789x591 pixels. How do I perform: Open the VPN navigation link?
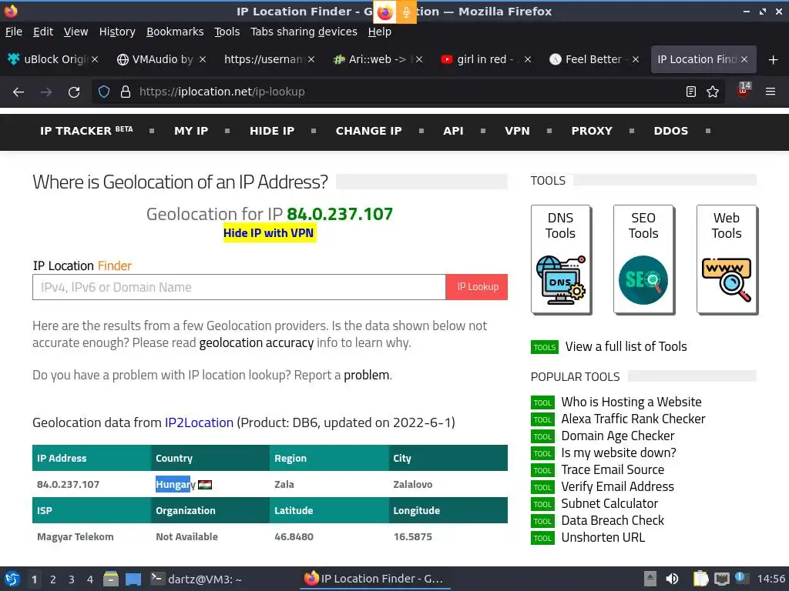point(517,131)
